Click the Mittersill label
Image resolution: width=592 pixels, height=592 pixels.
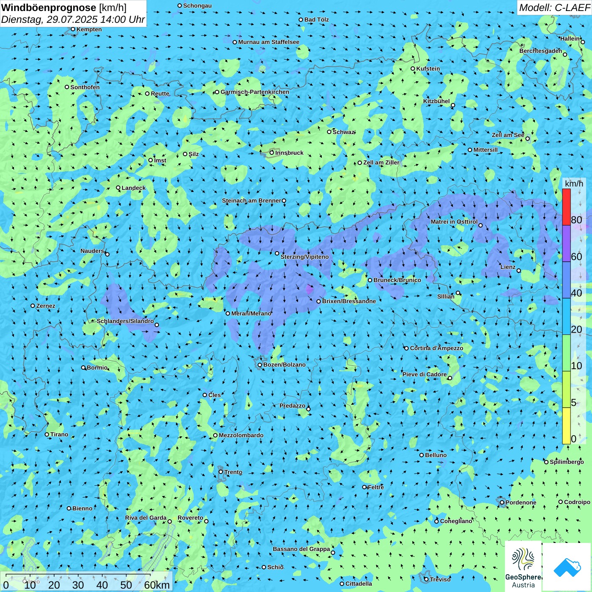click(485, 150)
